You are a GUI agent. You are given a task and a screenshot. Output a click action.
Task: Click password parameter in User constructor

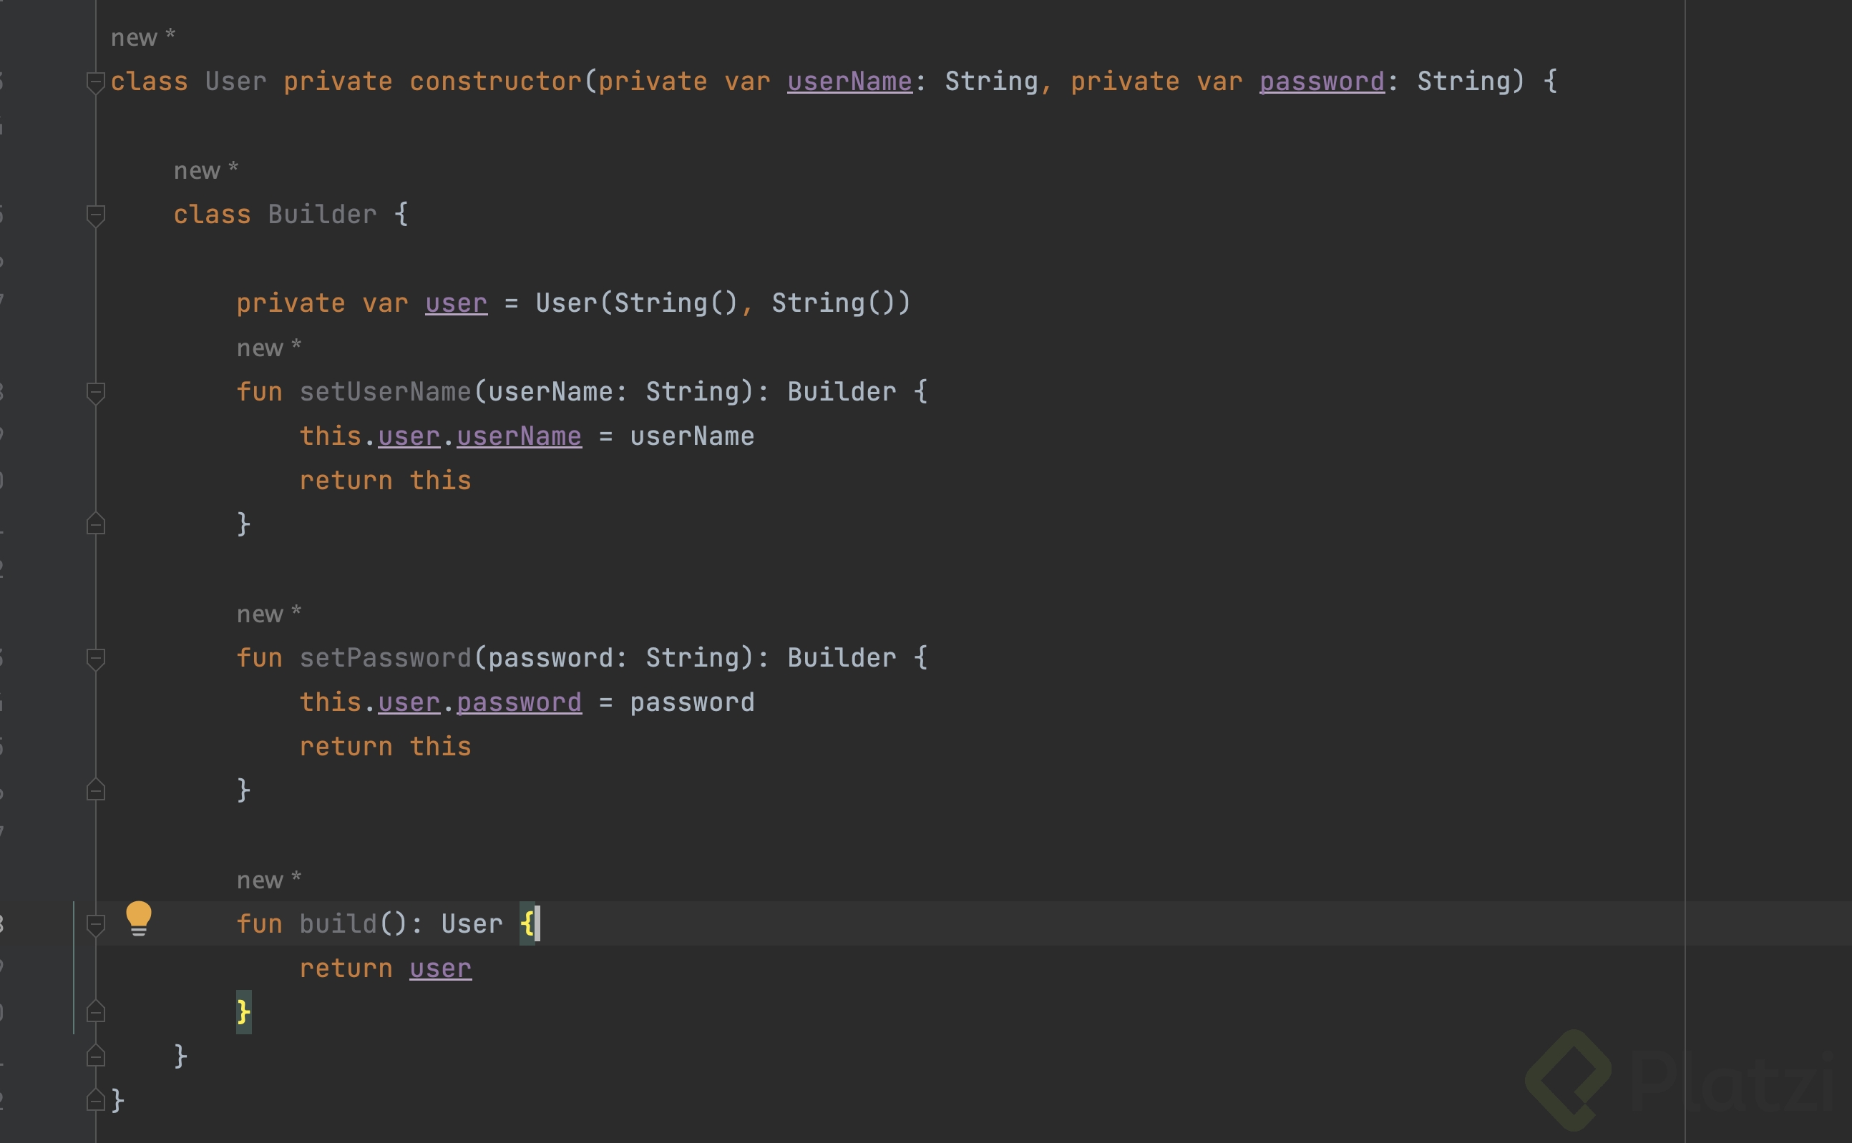click(x=1321, y=82)
